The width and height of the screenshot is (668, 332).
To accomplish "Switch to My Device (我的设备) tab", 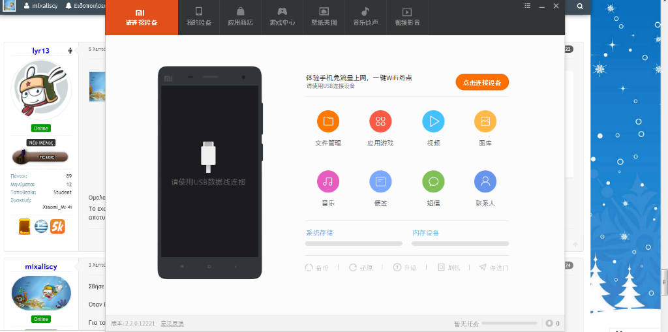I will [199, 17].
